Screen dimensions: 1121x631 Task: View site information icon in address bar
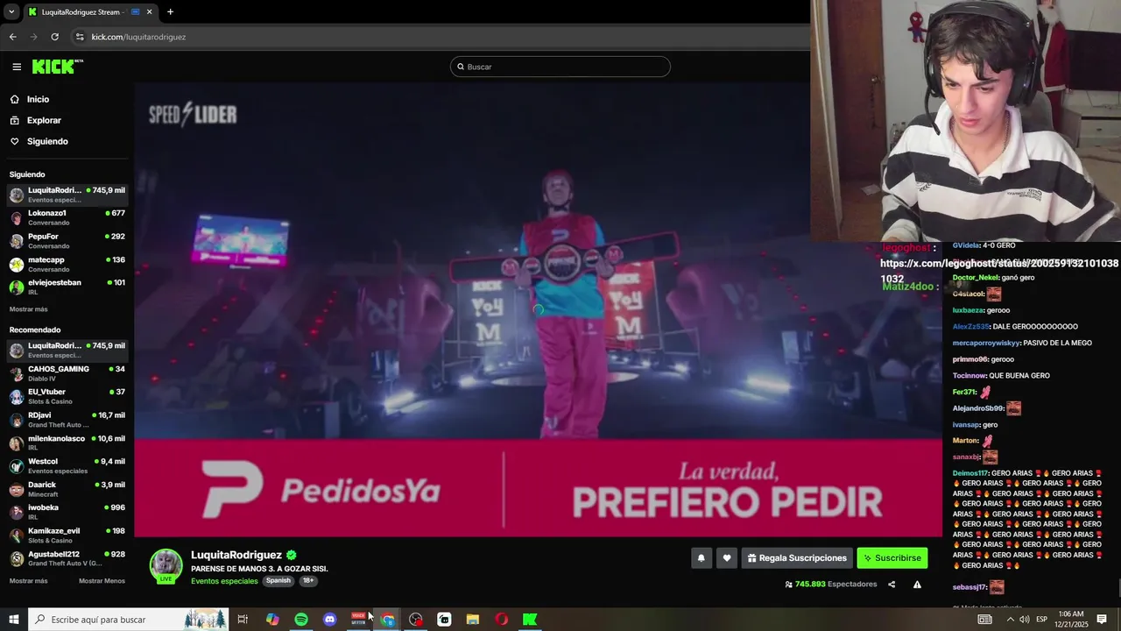[80, 37]
